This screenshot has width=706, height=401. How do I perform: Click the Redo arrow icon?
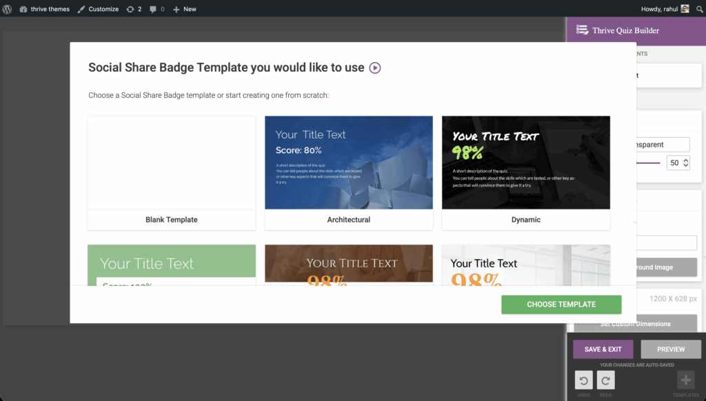tap(605, 380)
